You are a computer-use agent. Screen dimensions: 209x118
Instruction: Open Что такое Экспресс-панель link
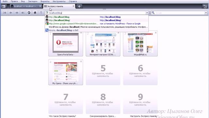[x=62, y=116]
